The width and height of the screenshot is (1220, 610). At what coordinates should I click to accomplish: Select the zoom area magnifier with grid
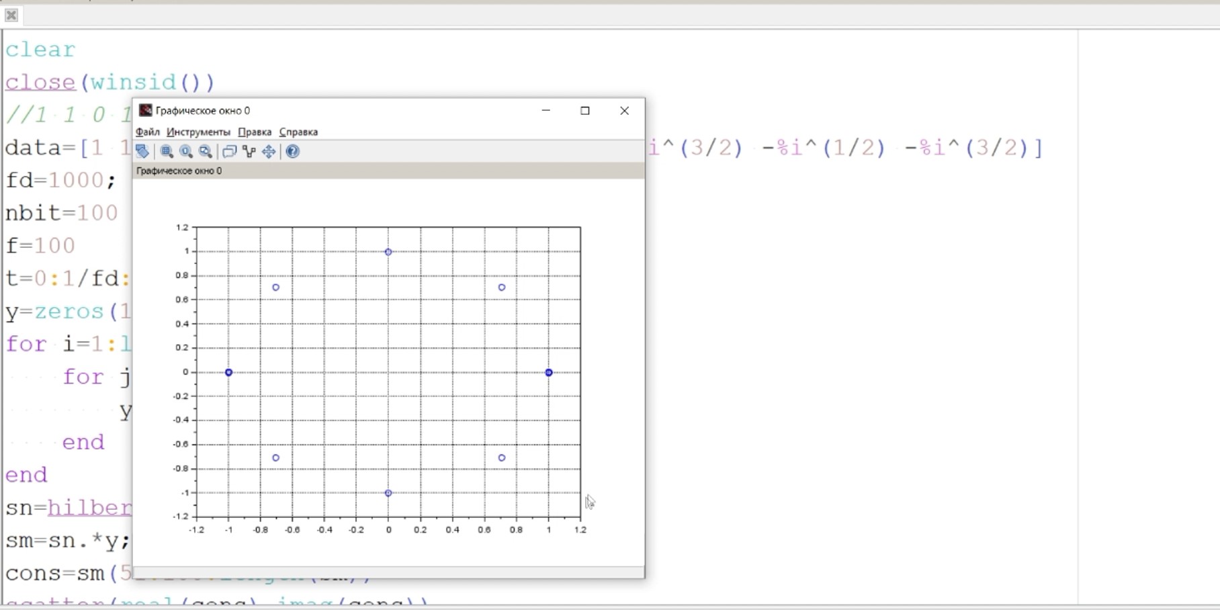tap(167, 151)
